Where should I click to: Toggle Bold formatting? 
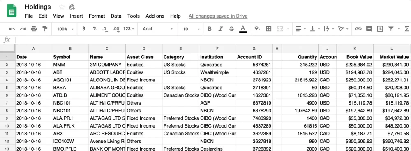click(210, 29)
